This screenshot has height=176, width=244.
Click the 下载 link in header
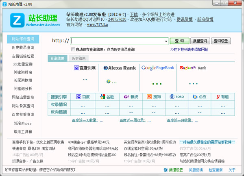134,15
